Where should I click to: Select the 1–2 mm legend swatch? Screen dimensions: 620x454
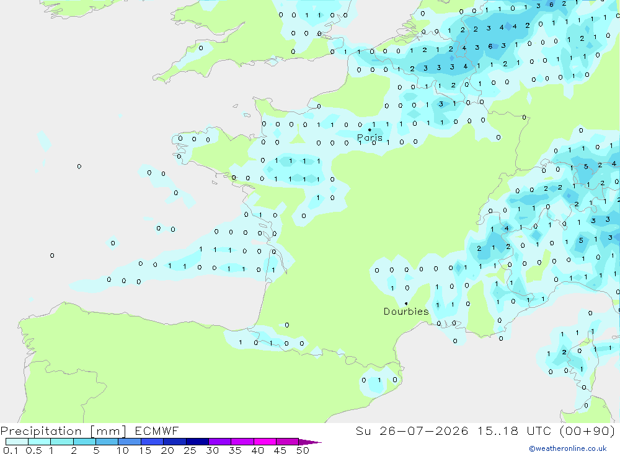click(x=62, y=442)
